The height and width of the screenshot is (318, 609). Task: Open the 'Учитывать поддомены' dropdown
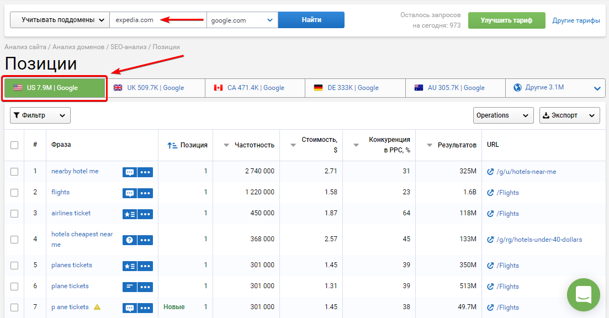(60, 20)
